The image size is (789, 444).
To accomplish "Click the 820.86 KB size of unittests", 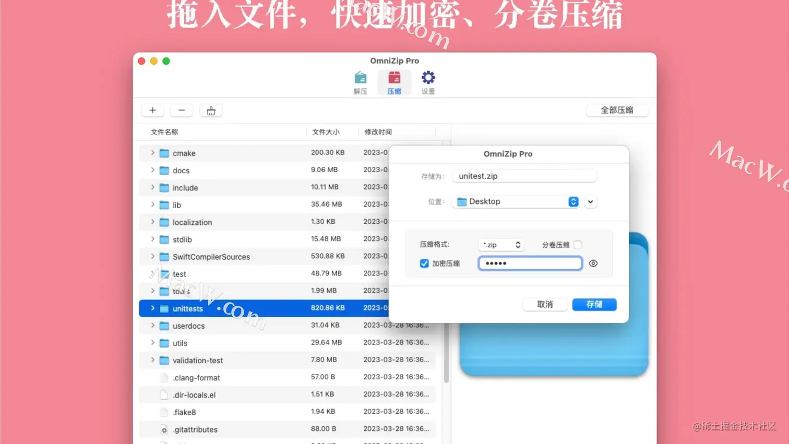I will click(328, 308).
